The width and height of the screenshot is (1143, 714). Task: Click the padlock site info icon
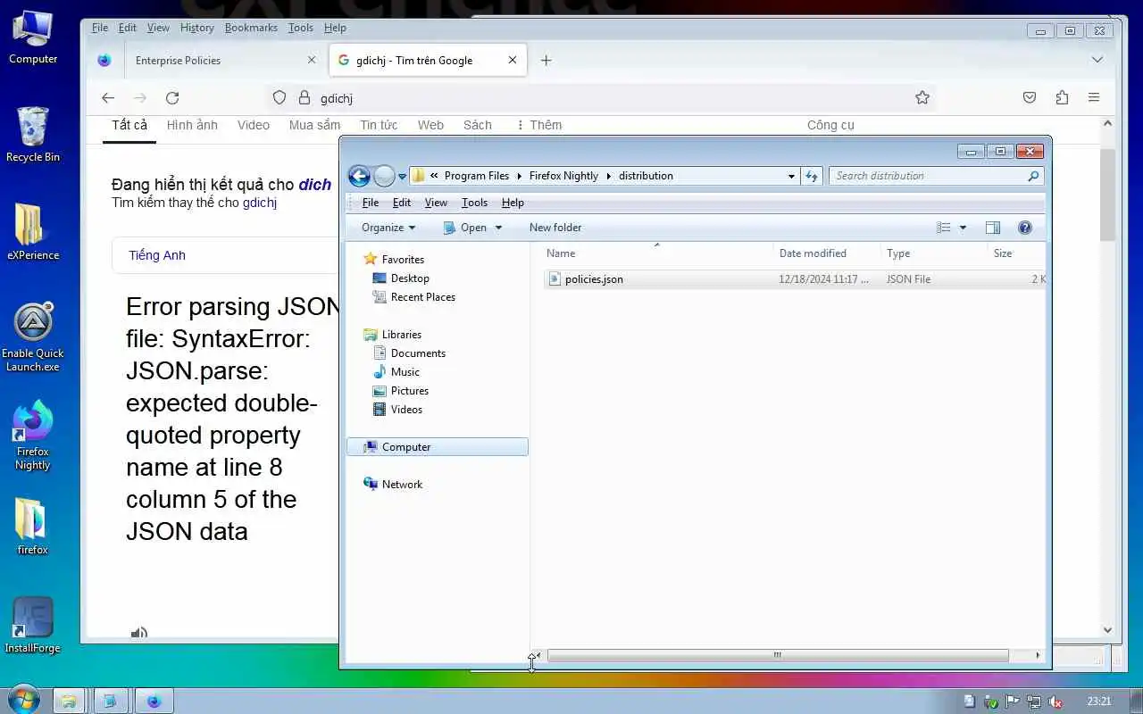(304, 98)
